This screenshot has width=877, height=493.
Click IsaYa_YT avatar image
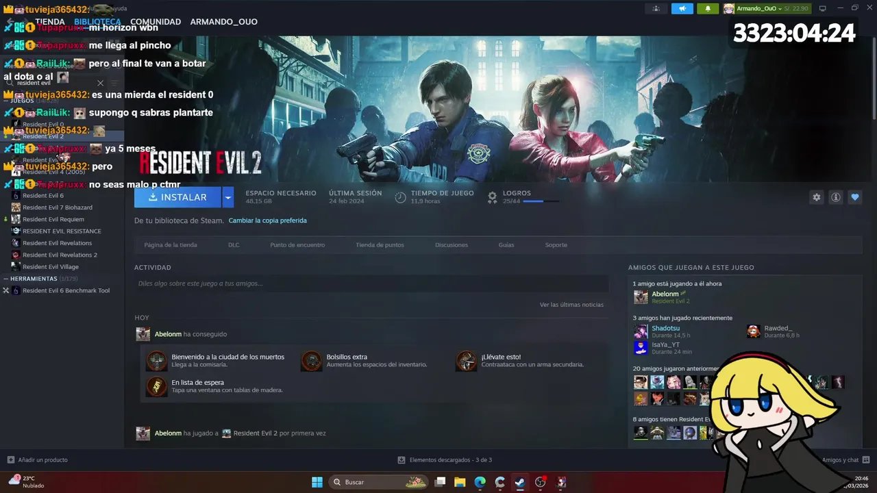click(641, 348)
